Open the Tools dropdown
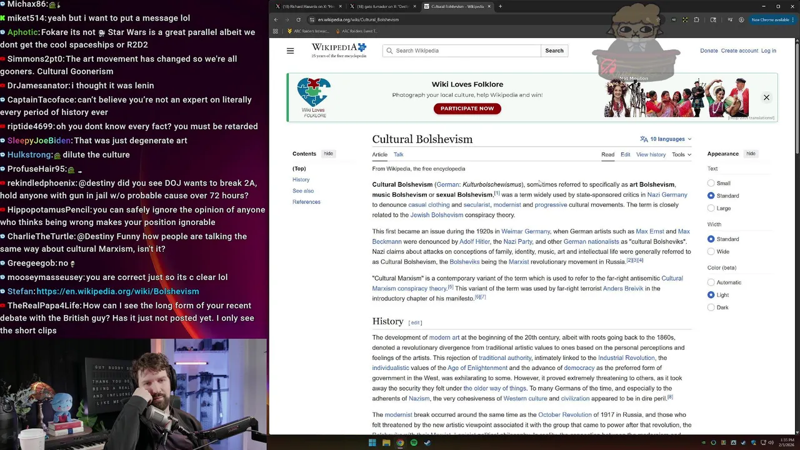The width and height of the screenshot is (800, 450). (681, 154)
